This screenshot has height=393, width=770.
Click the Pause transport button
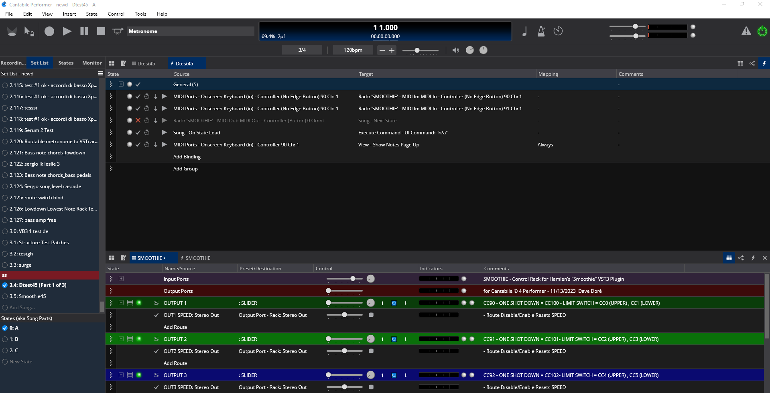(x=84, y=31)
